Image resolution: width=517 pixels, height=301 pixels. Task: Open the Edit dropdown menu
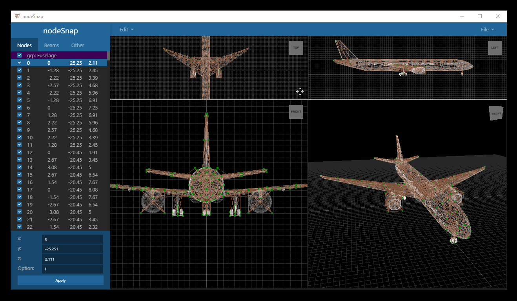coord(126,29)
